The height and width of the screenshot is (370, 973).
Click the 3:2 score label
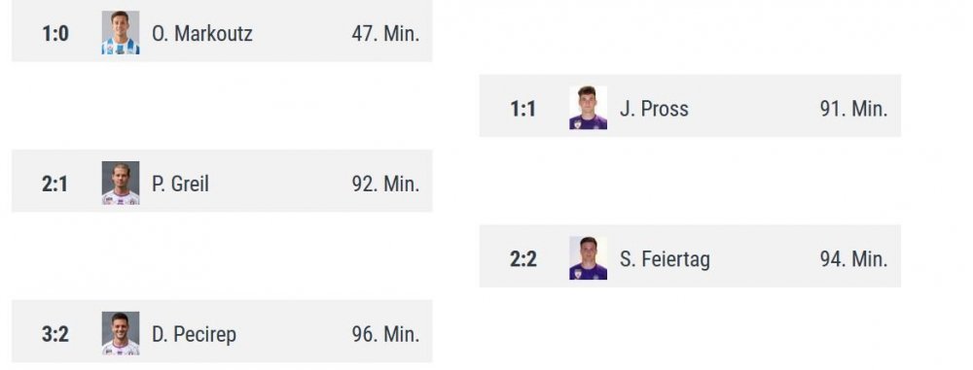(x=55, y=335)
